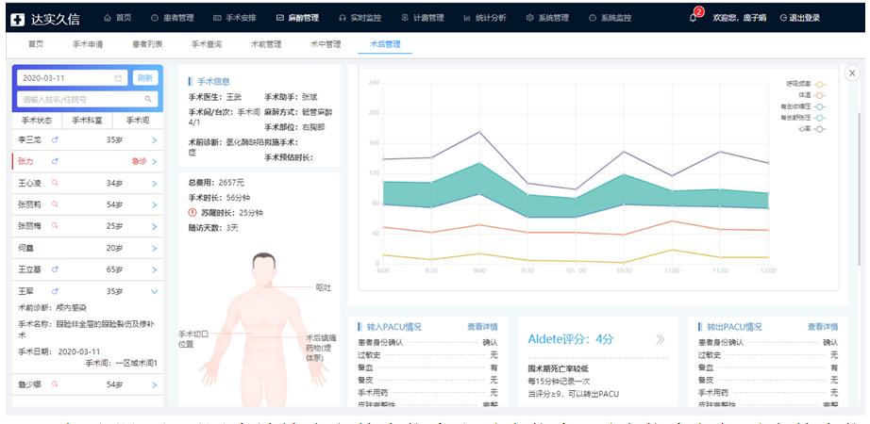Image resolution: width=870 pixels, height=424 pixels.
Task: Click the gender icon beside 李三龙
Action: (55, 139)
